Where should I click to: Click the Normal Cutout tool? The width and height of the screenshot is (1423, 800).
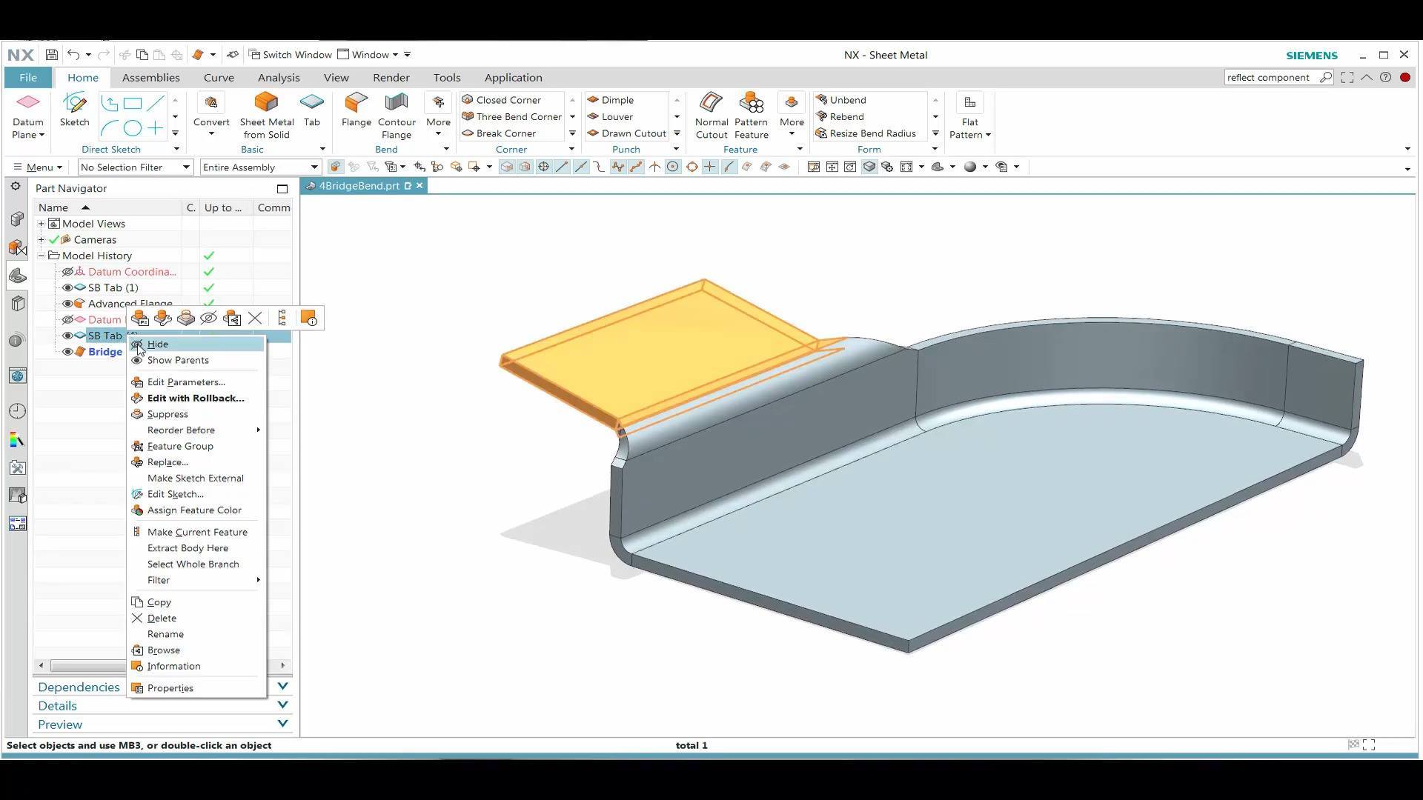pyautogui.click(x=711, y=116)
